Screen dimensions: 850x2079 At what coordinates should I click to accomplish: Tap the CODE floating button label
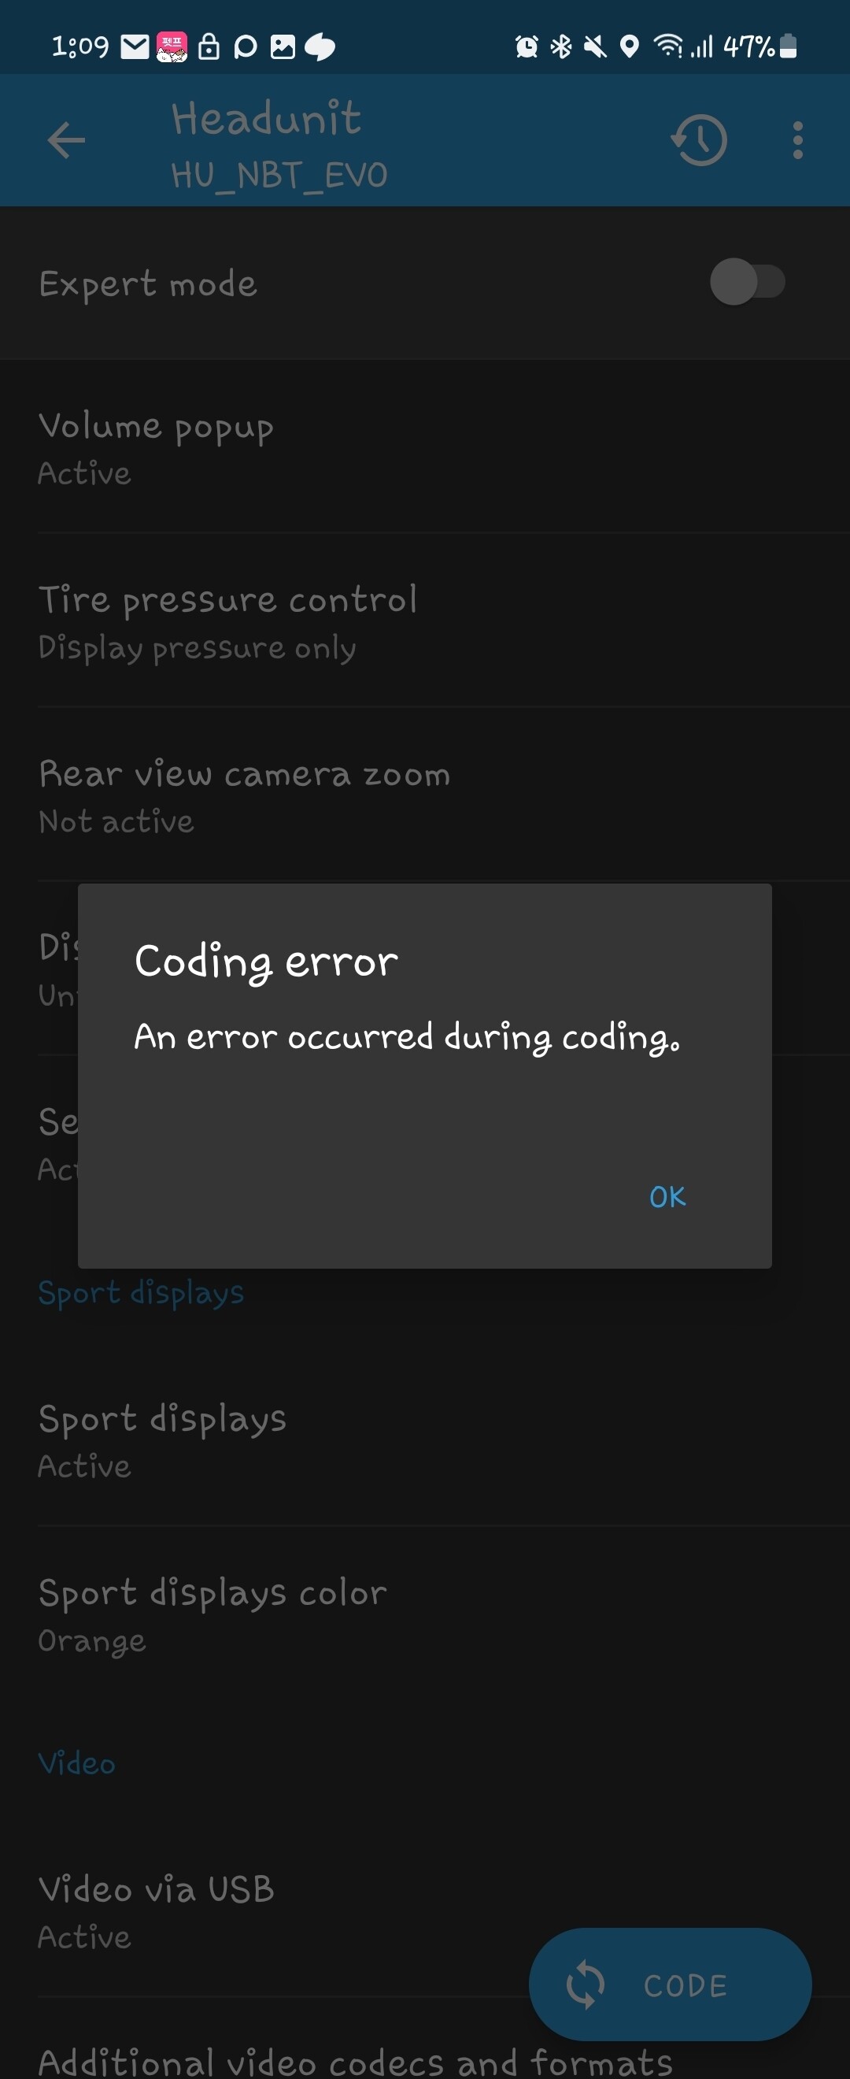(686, 1985)
